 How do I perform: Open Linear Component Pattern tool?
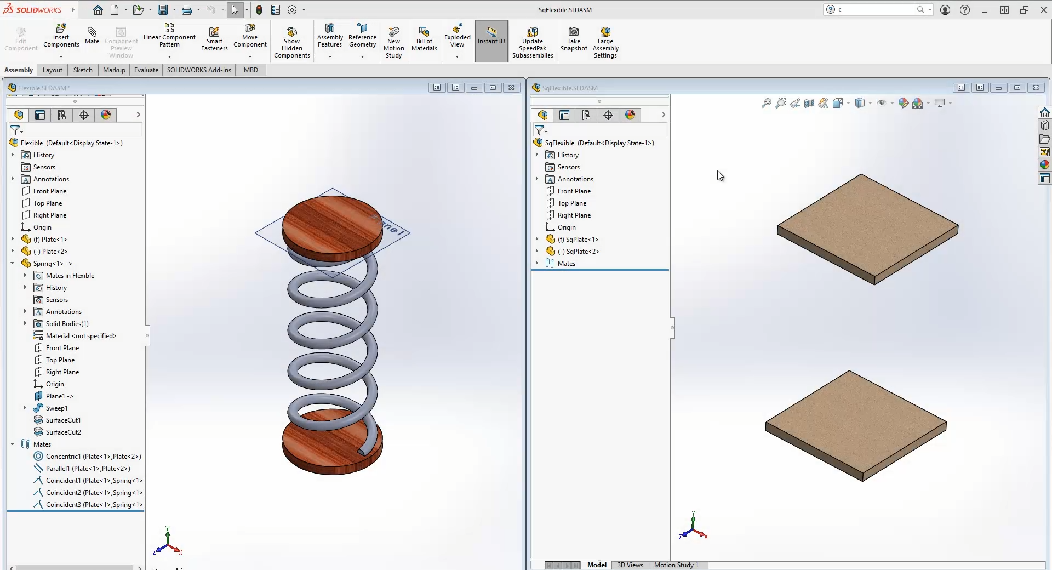(169, 35)
